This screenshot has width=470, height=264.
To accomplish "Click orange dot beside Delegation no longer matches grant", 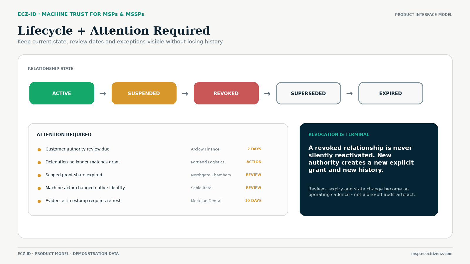I will pos(39,163).
